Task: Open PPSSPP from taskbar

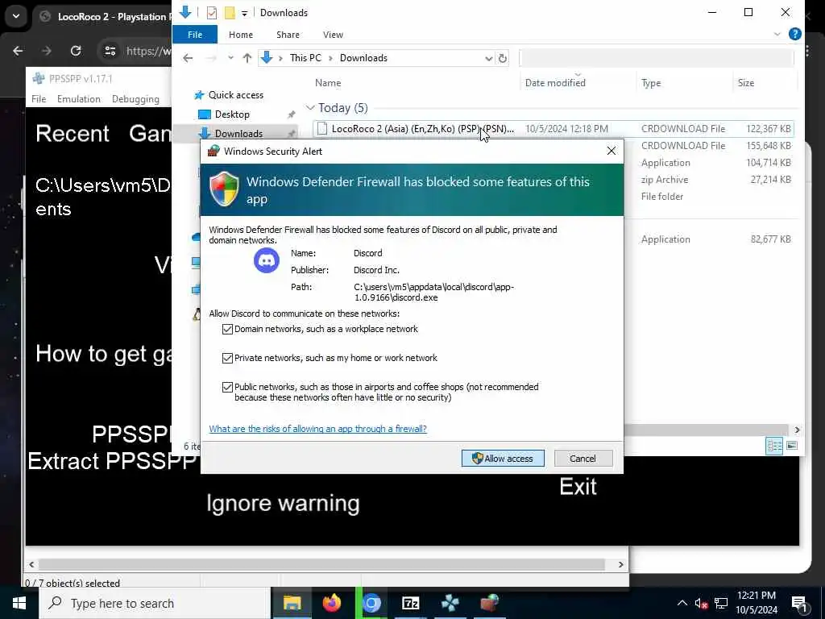Action: [450, 603]
